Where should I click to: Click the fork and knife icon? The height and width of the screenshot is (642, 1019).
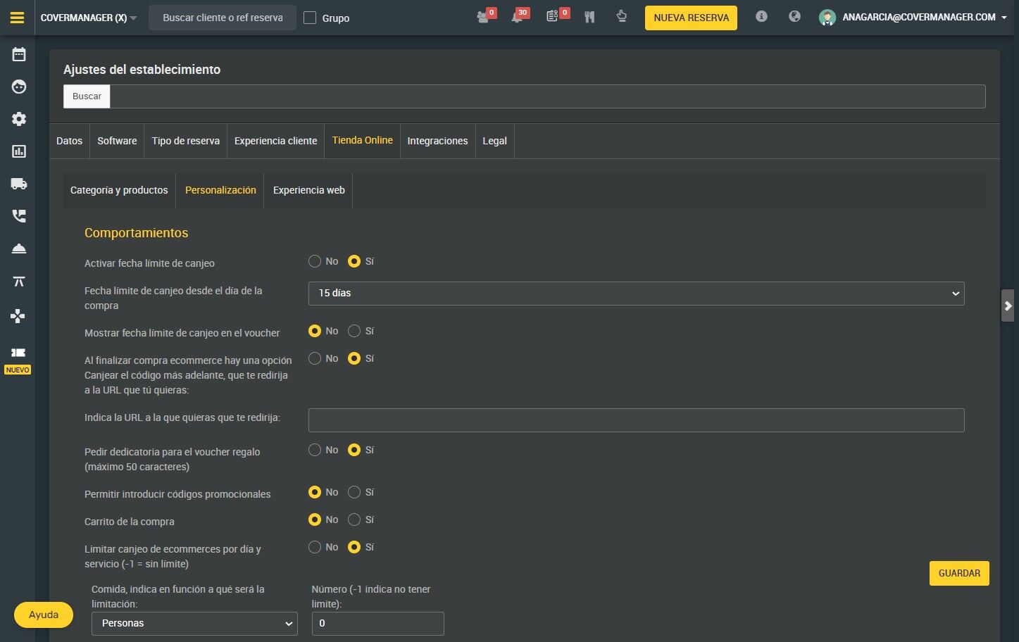pyautogui.click(x=589, y=17)
